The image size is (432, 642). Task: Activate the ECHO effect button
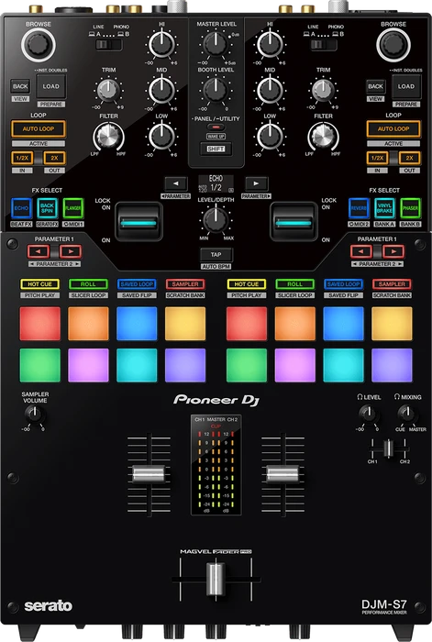coord(21,208)
